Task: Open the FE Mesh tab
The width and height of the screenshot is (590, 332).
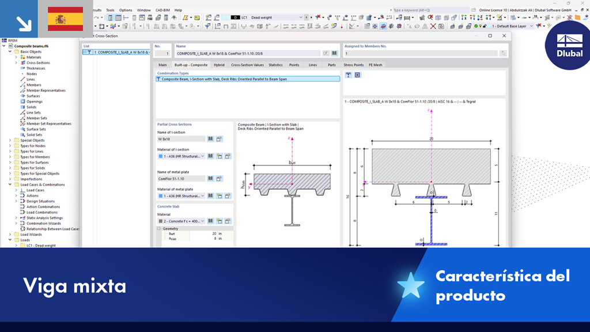Action: (x=375, y=65)
